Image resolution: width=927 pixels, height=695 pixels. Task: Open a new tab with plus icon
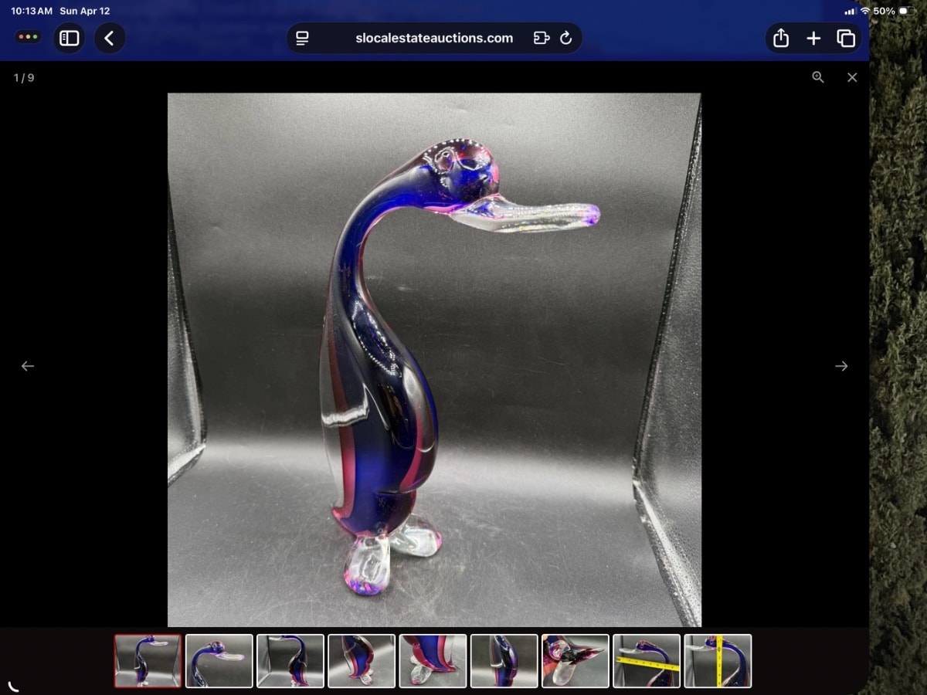point(813,38)
